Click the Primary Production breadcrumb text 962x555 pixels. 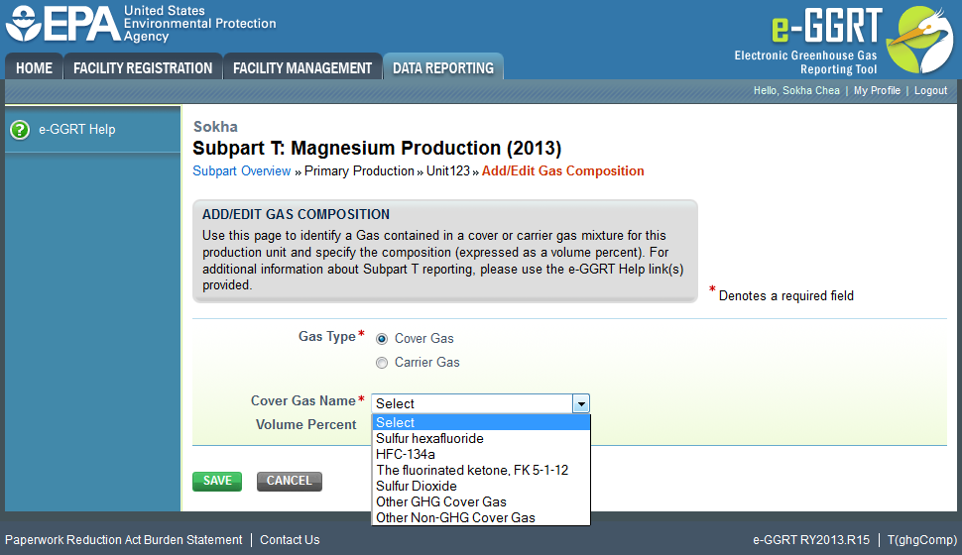(x=359, y=171)
